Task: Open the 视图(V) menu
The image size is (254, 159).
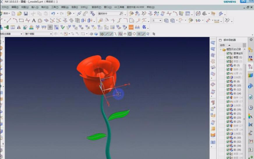Action: [25, 7]
